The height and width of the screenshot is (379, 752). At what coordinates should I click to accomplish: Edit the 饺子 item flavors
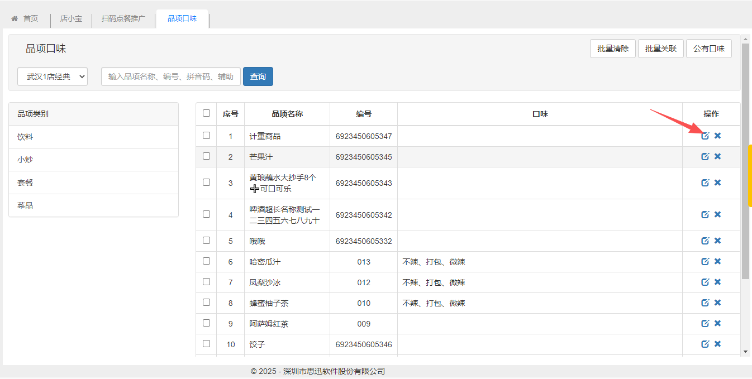point(705,344)
